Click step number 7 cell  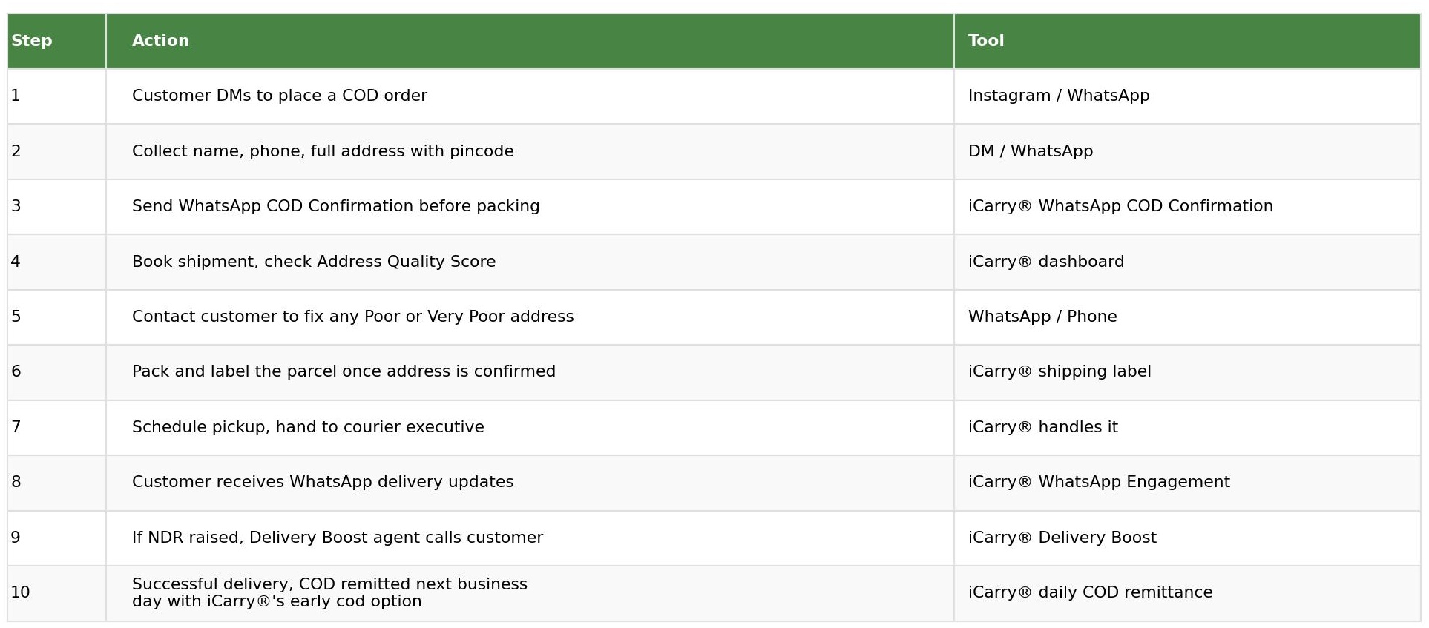tap(56, 428)
